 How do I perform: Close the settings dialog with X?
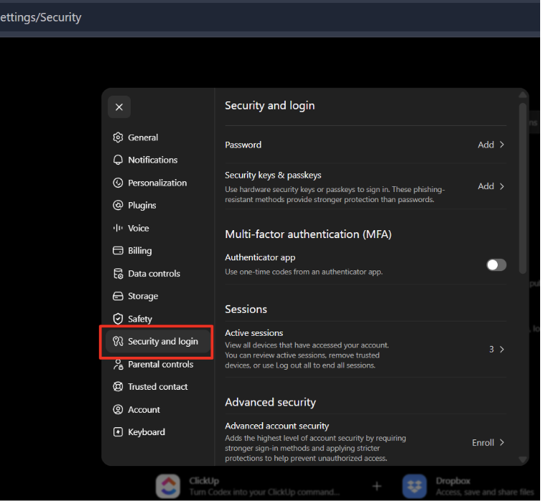119,107
